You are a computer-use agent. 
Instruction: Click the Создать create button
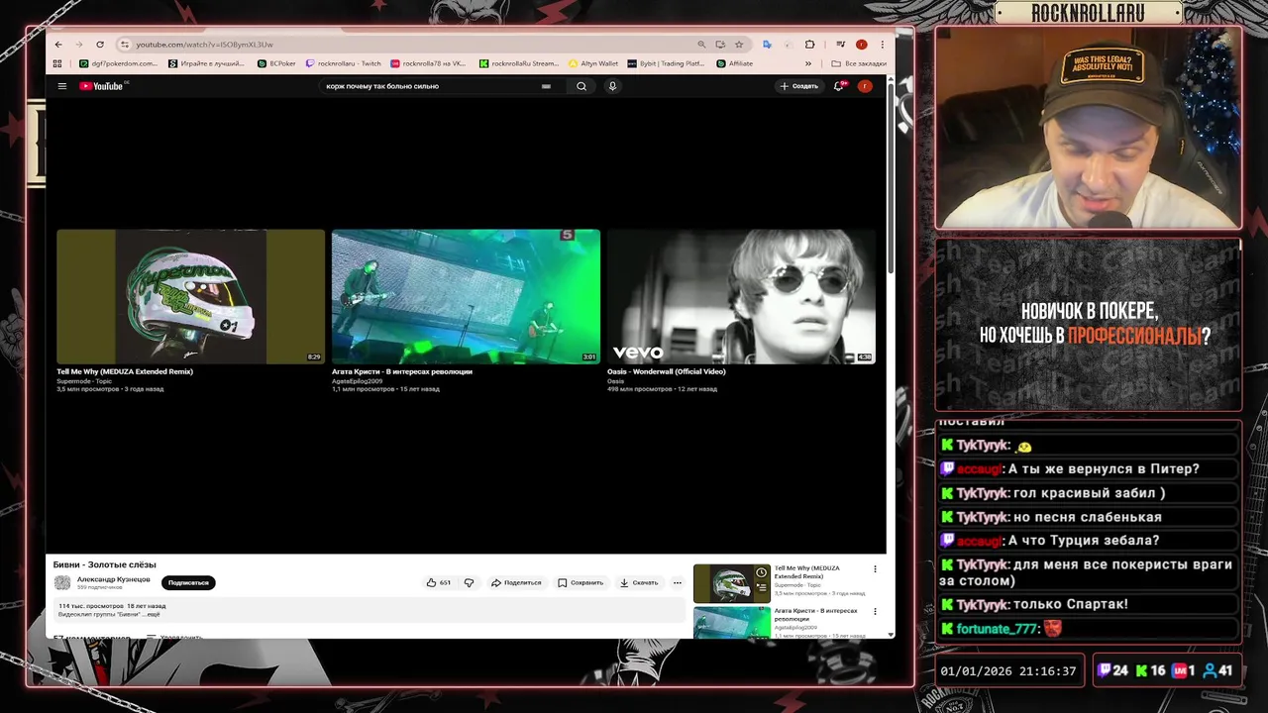pyautogui.click(x=798, y=86)
